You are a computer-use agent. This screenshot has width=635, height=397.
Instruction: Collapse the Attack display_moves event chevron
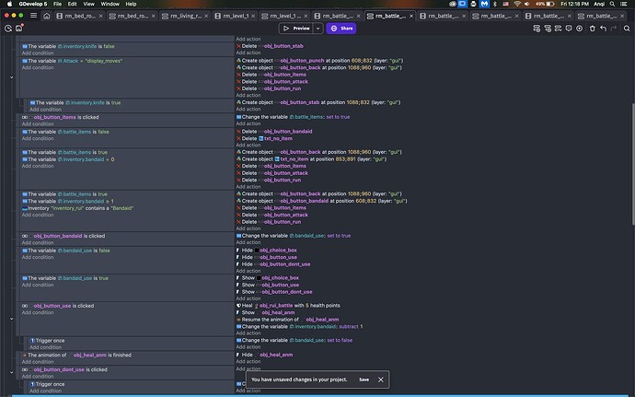11,77
